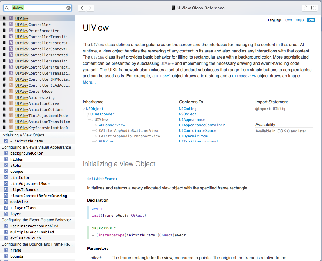Screen dimensions: 322x261
Task: Open NSCoding protocol link
Action: [x=188, y=109]
